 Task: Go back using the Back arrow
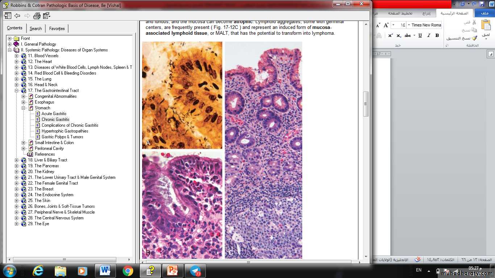[x=17, y=16]
